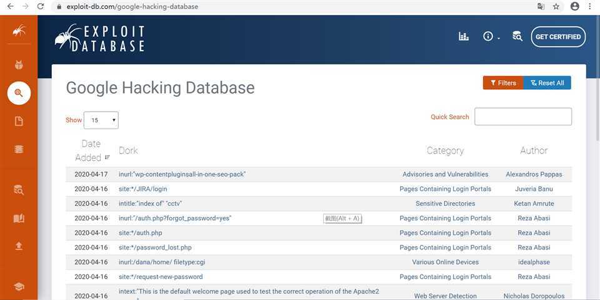Open dork site:*/request-new-password
This screenshot has width=600, height=300.
(x=161, y=277)
